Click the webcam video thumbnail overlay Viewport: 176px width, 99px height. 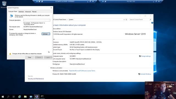(x=160, y=90)
